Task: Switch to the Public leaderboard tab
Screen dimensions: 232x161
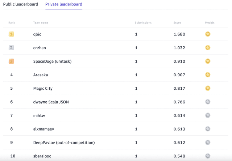Action: coord(21,5)
